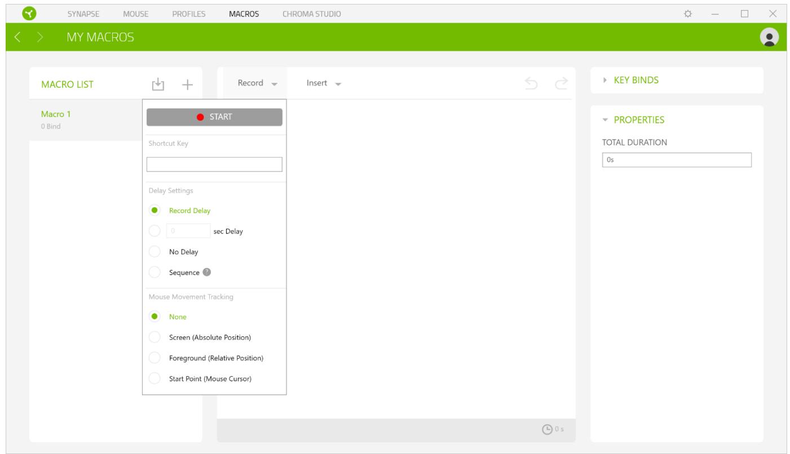Open the Chroma Studio tab

coord(311,13)
